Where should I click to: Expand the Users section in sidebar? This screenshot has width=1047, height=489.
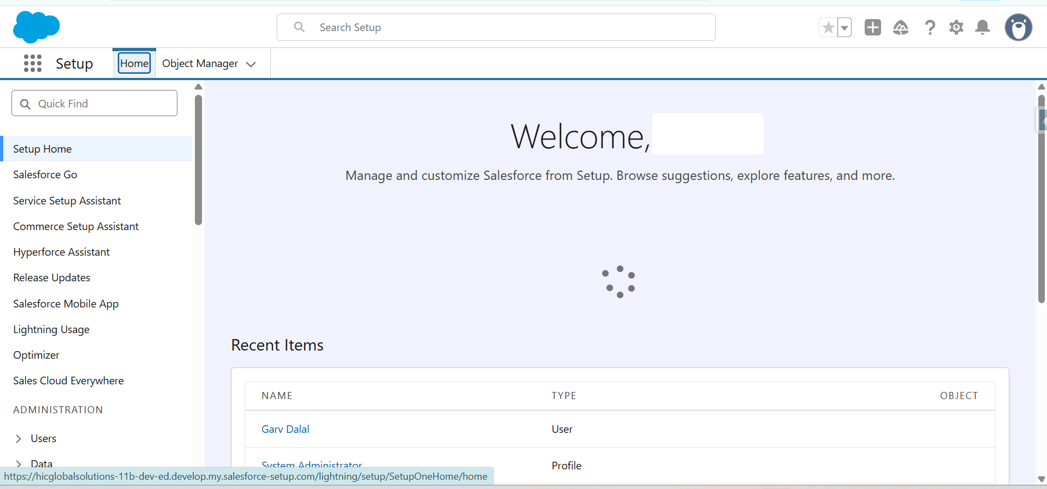(19, 439)
